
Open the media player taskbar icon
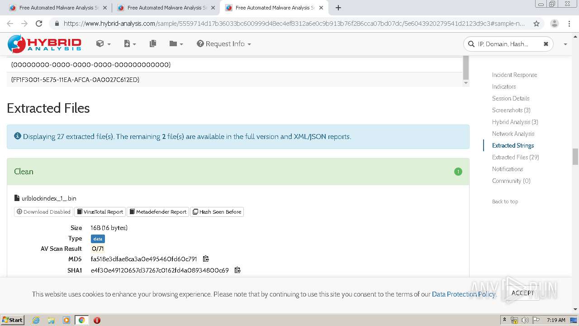(x=66, y=320)
